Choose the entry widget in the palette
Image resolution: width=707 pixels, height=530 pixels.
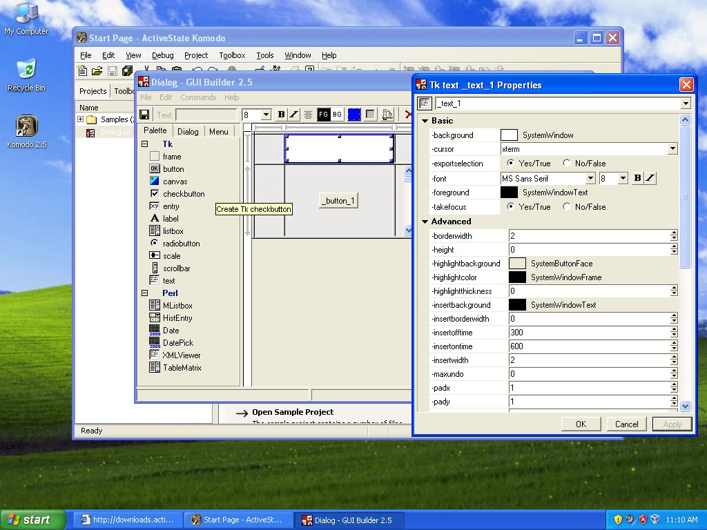tap(164, 206)
